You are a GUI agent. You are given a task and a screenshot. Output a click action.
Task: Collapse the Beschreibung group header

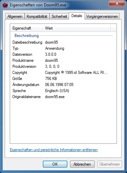(27, 36)
